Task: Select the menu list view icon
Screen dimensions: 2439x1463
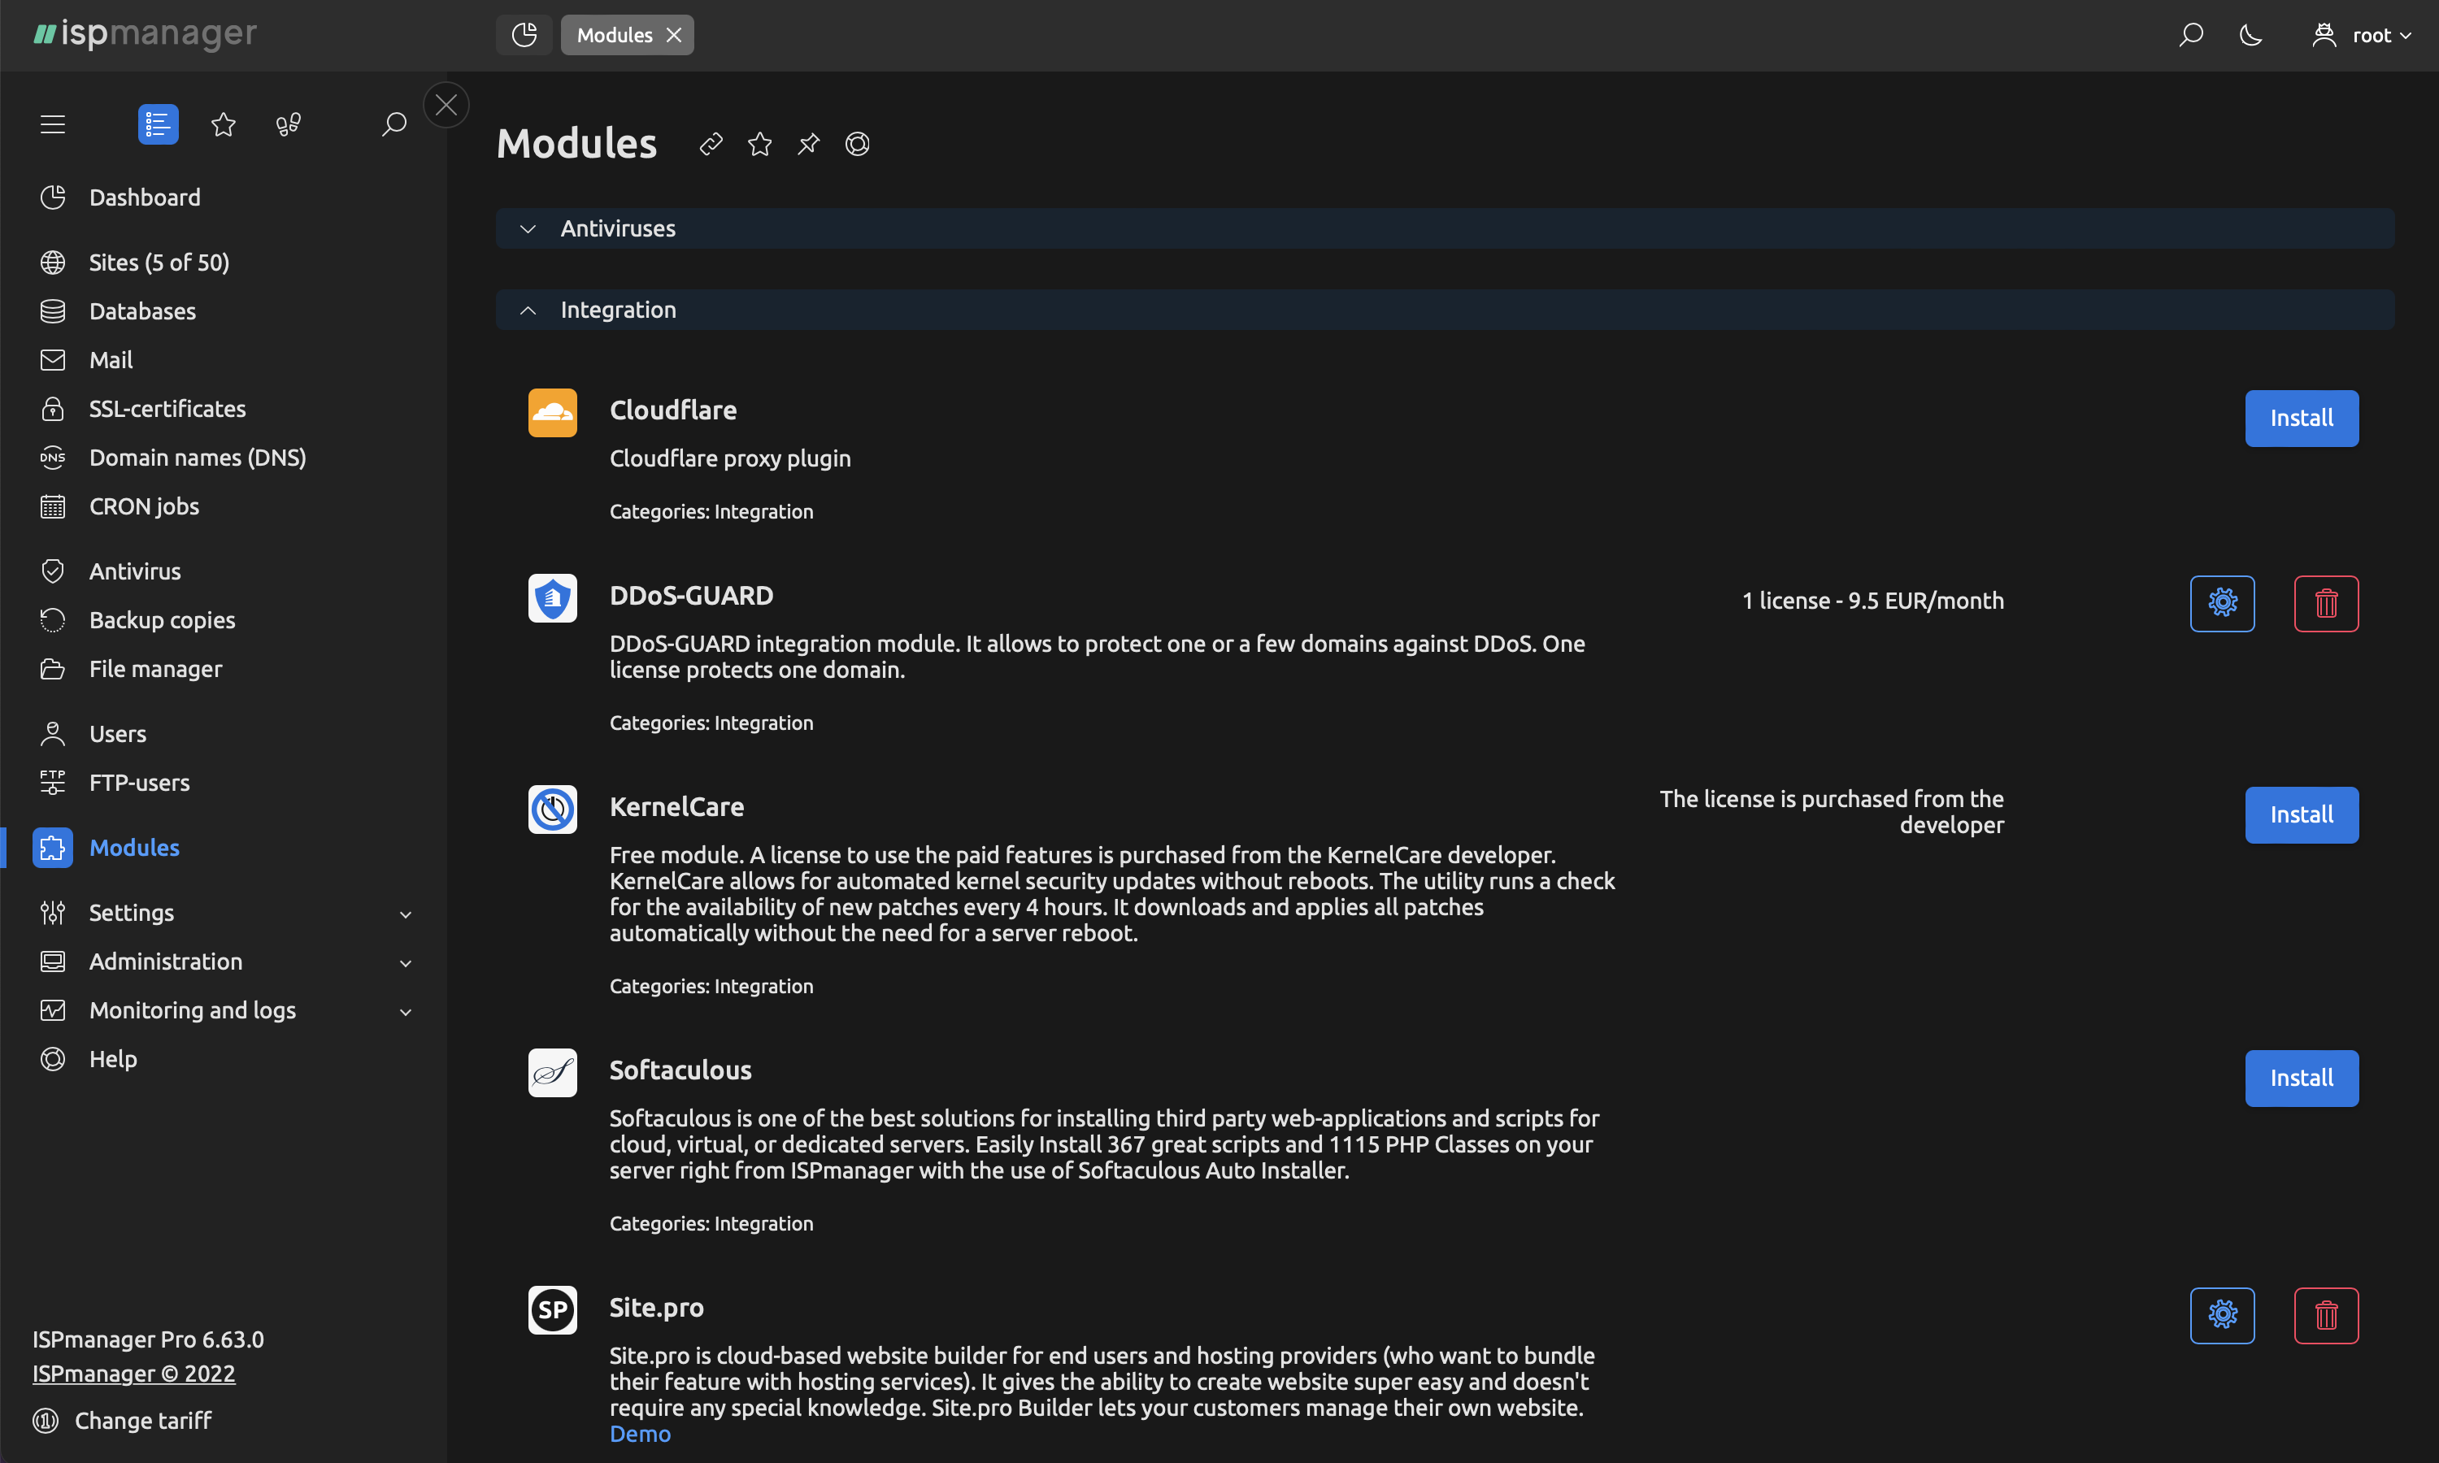Action: click(x=158, y=124)
